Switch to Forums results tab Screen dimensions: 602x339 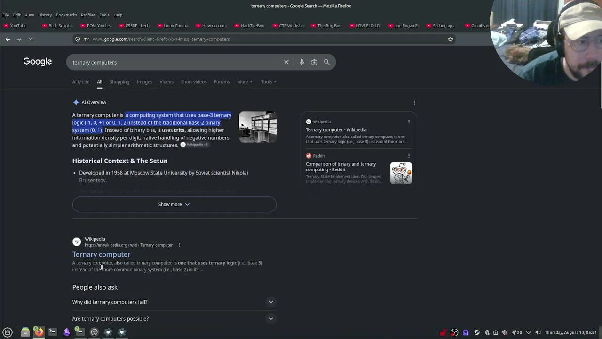pyautogui.click(x=222, y=82)
